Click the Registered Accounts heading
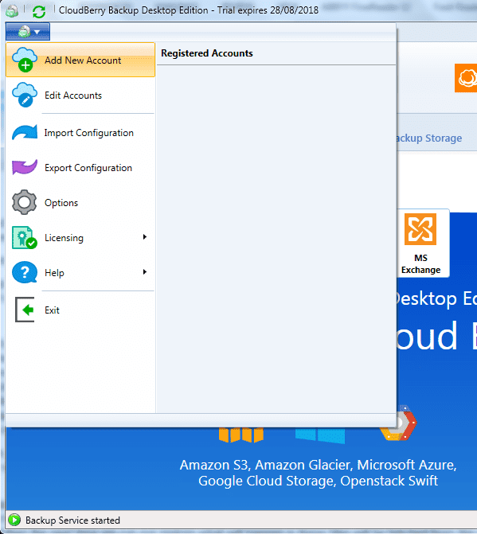477x534 pixels. (207, 53)
